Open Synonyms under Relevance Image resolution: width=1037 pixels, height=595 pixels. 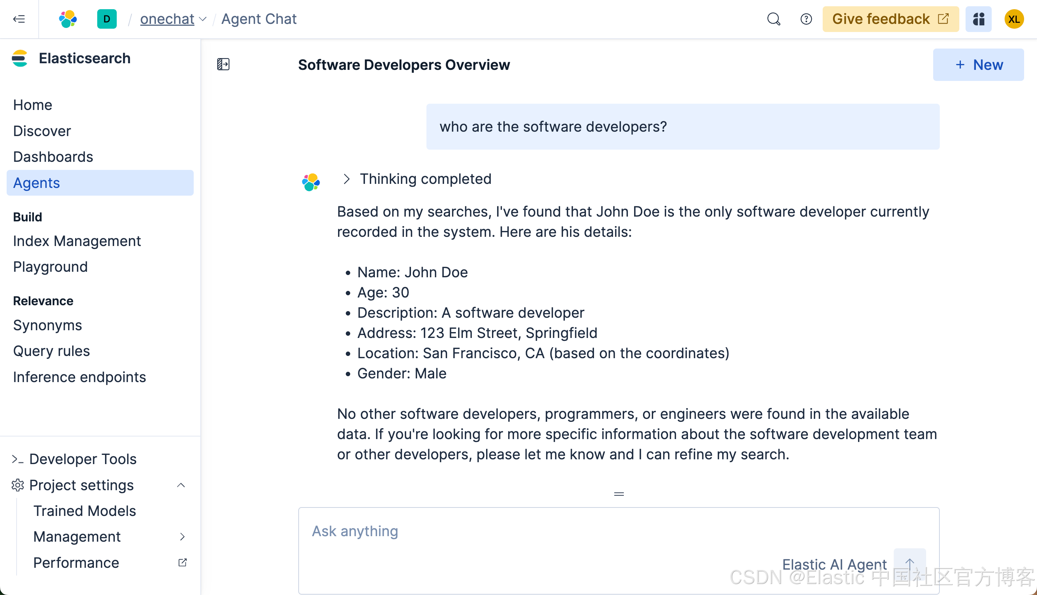coord(48,325)
